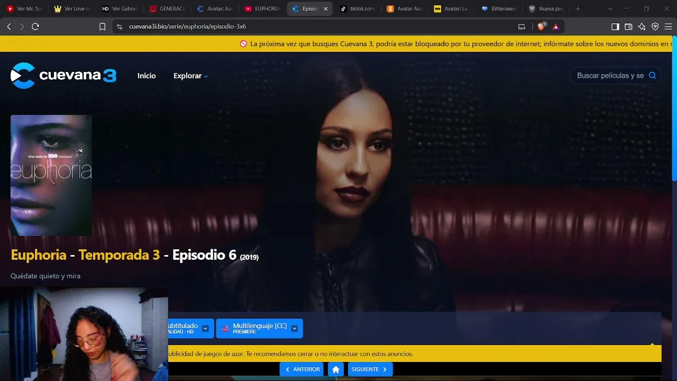
Task: Click the 'Episodio 6' heading text
Action: pos(204,255)
